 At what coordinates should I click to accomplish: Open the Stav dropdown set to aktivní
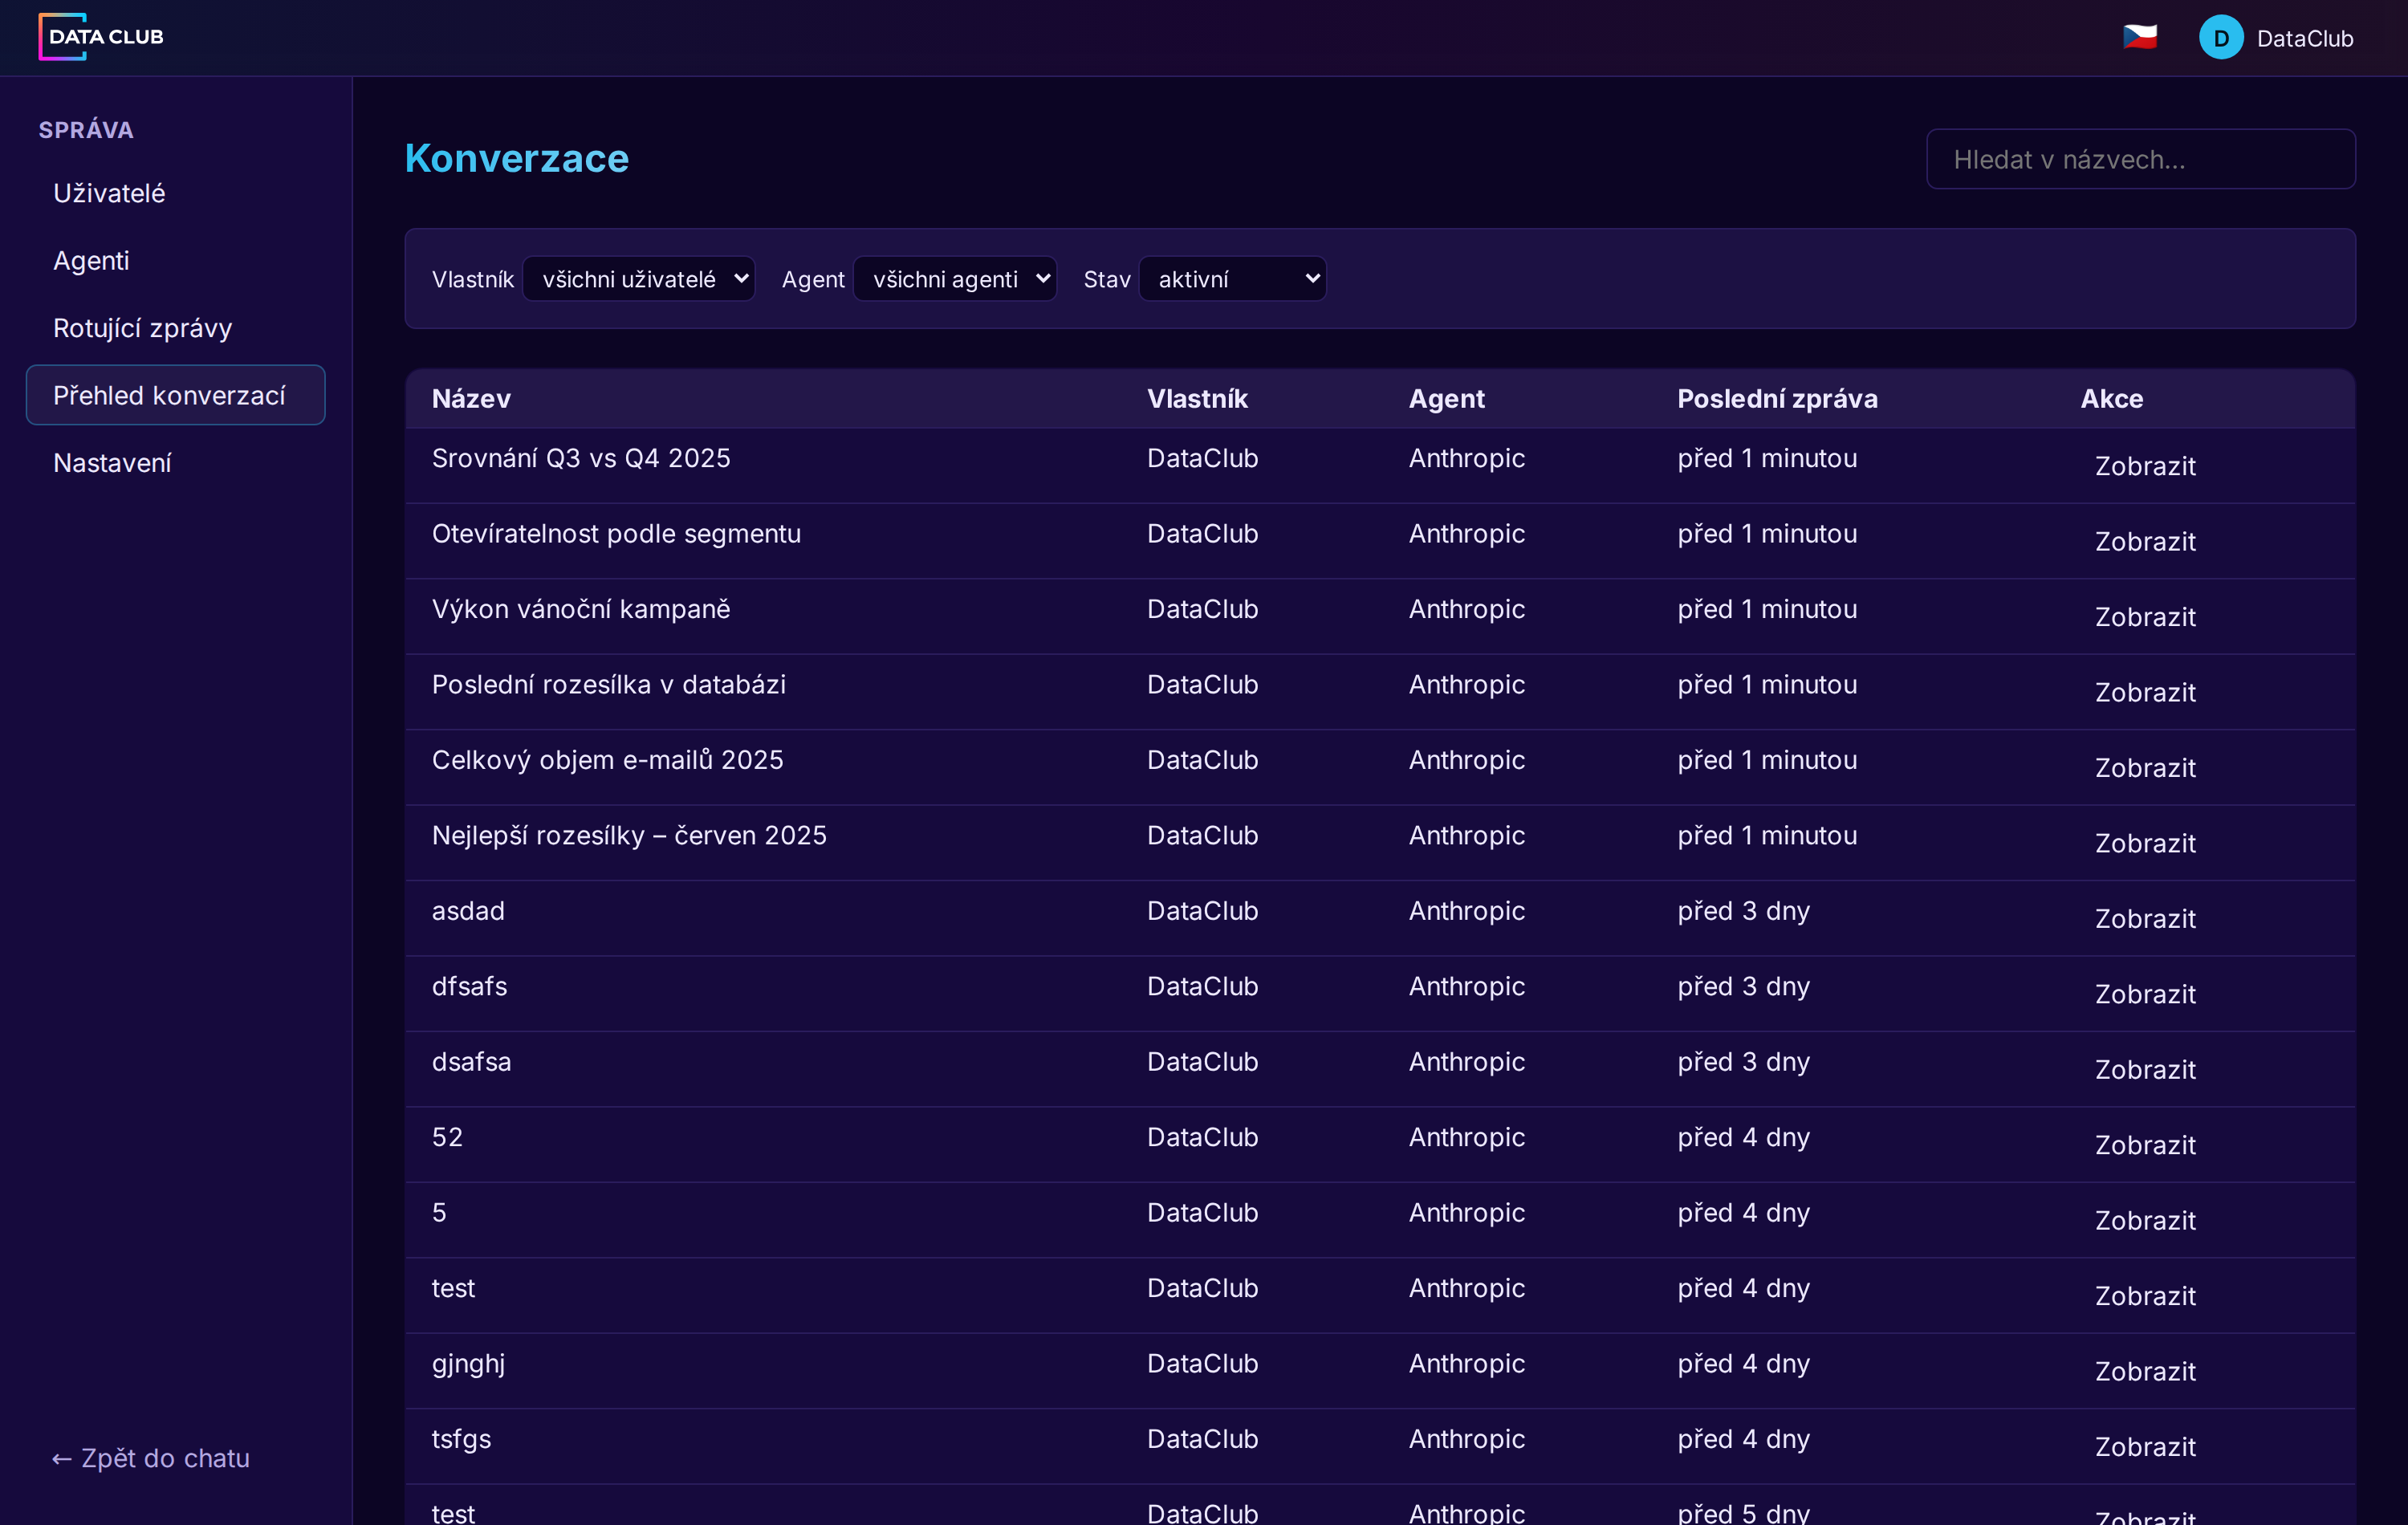click(x=1233, y=279)
